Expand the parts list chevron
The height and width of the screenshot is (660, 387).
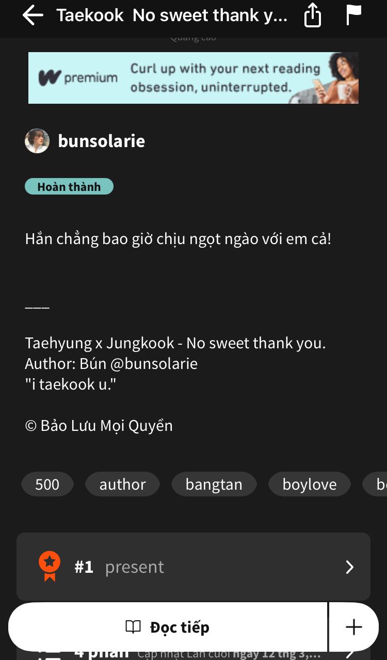pyautogui.click(x=350, y=653)
